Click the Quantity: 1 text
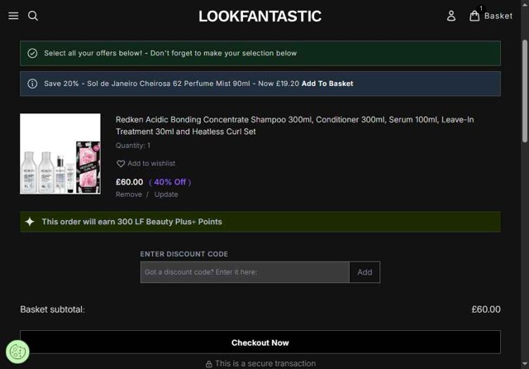 tap(133, 146)
